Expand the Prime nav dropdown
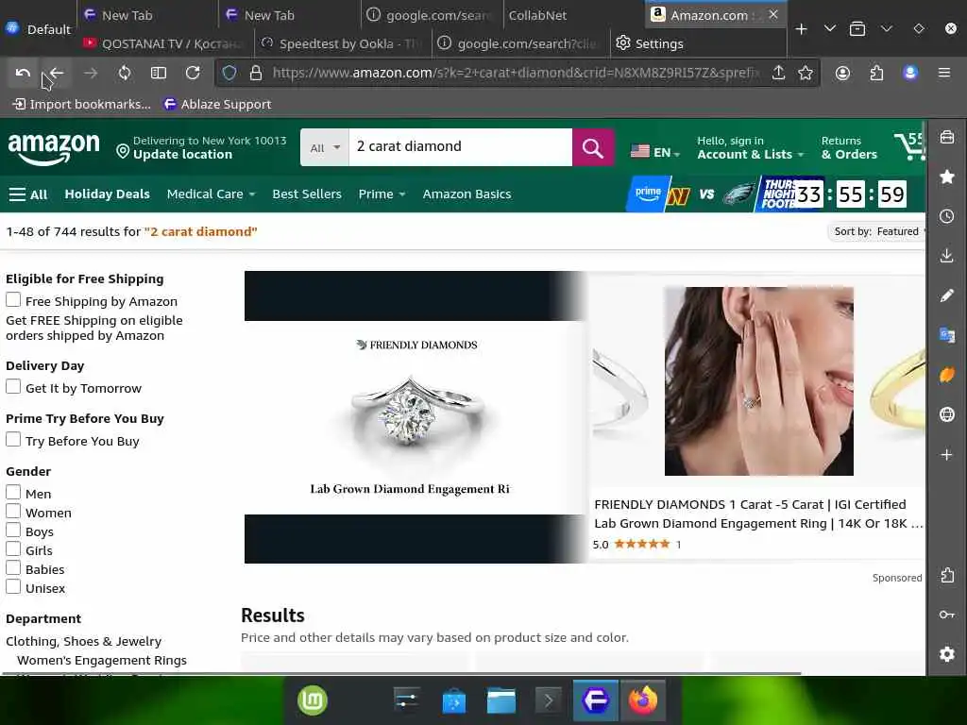967x725 pixels. (382, 194)
